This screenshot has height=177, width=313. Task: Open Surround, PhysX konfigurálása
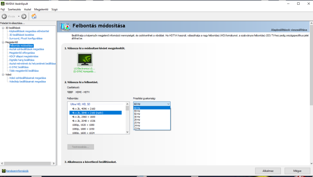[x=26, y=38]
